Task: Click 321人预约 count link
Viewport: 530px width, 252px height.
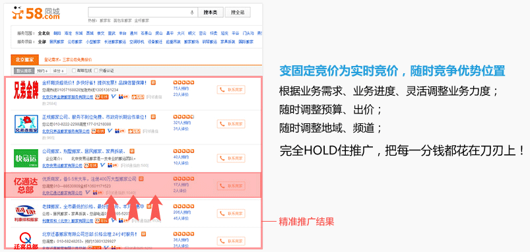Action: tap(182, 123)
